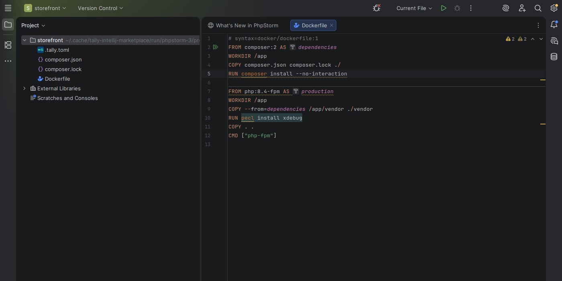The image size is (562, 281).
Task: Open the AI Assistant spiral icon
Action: coord(506,8)
